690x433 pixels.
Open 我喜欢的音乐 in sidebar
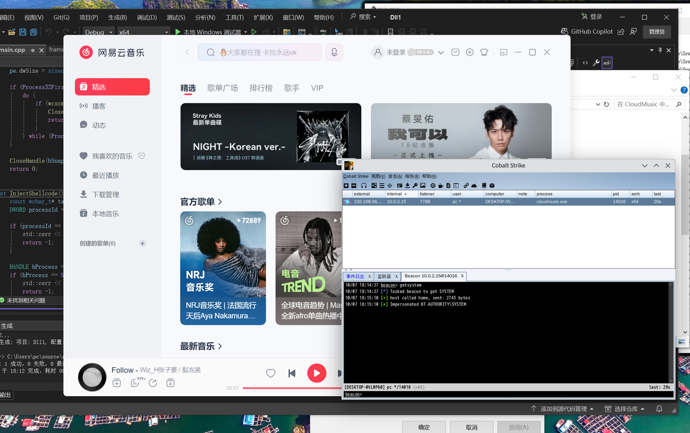(112, 156)
